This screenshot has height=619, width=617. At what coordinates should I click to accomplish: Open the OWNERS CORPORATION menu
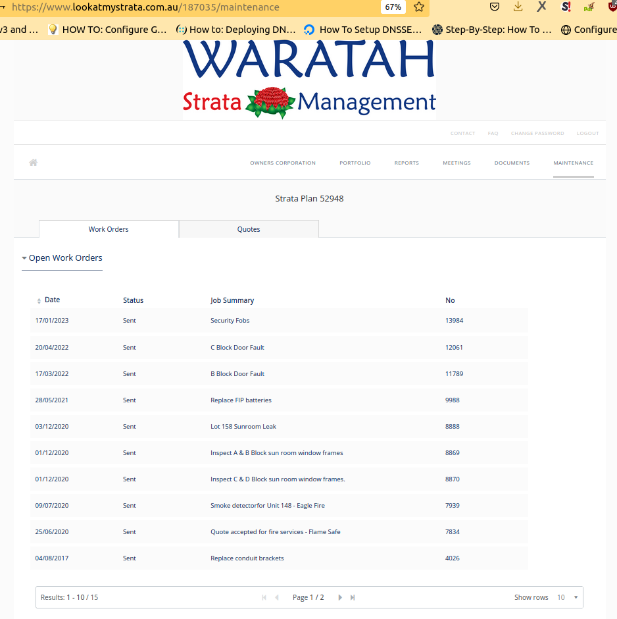click(x=283, y=163)
